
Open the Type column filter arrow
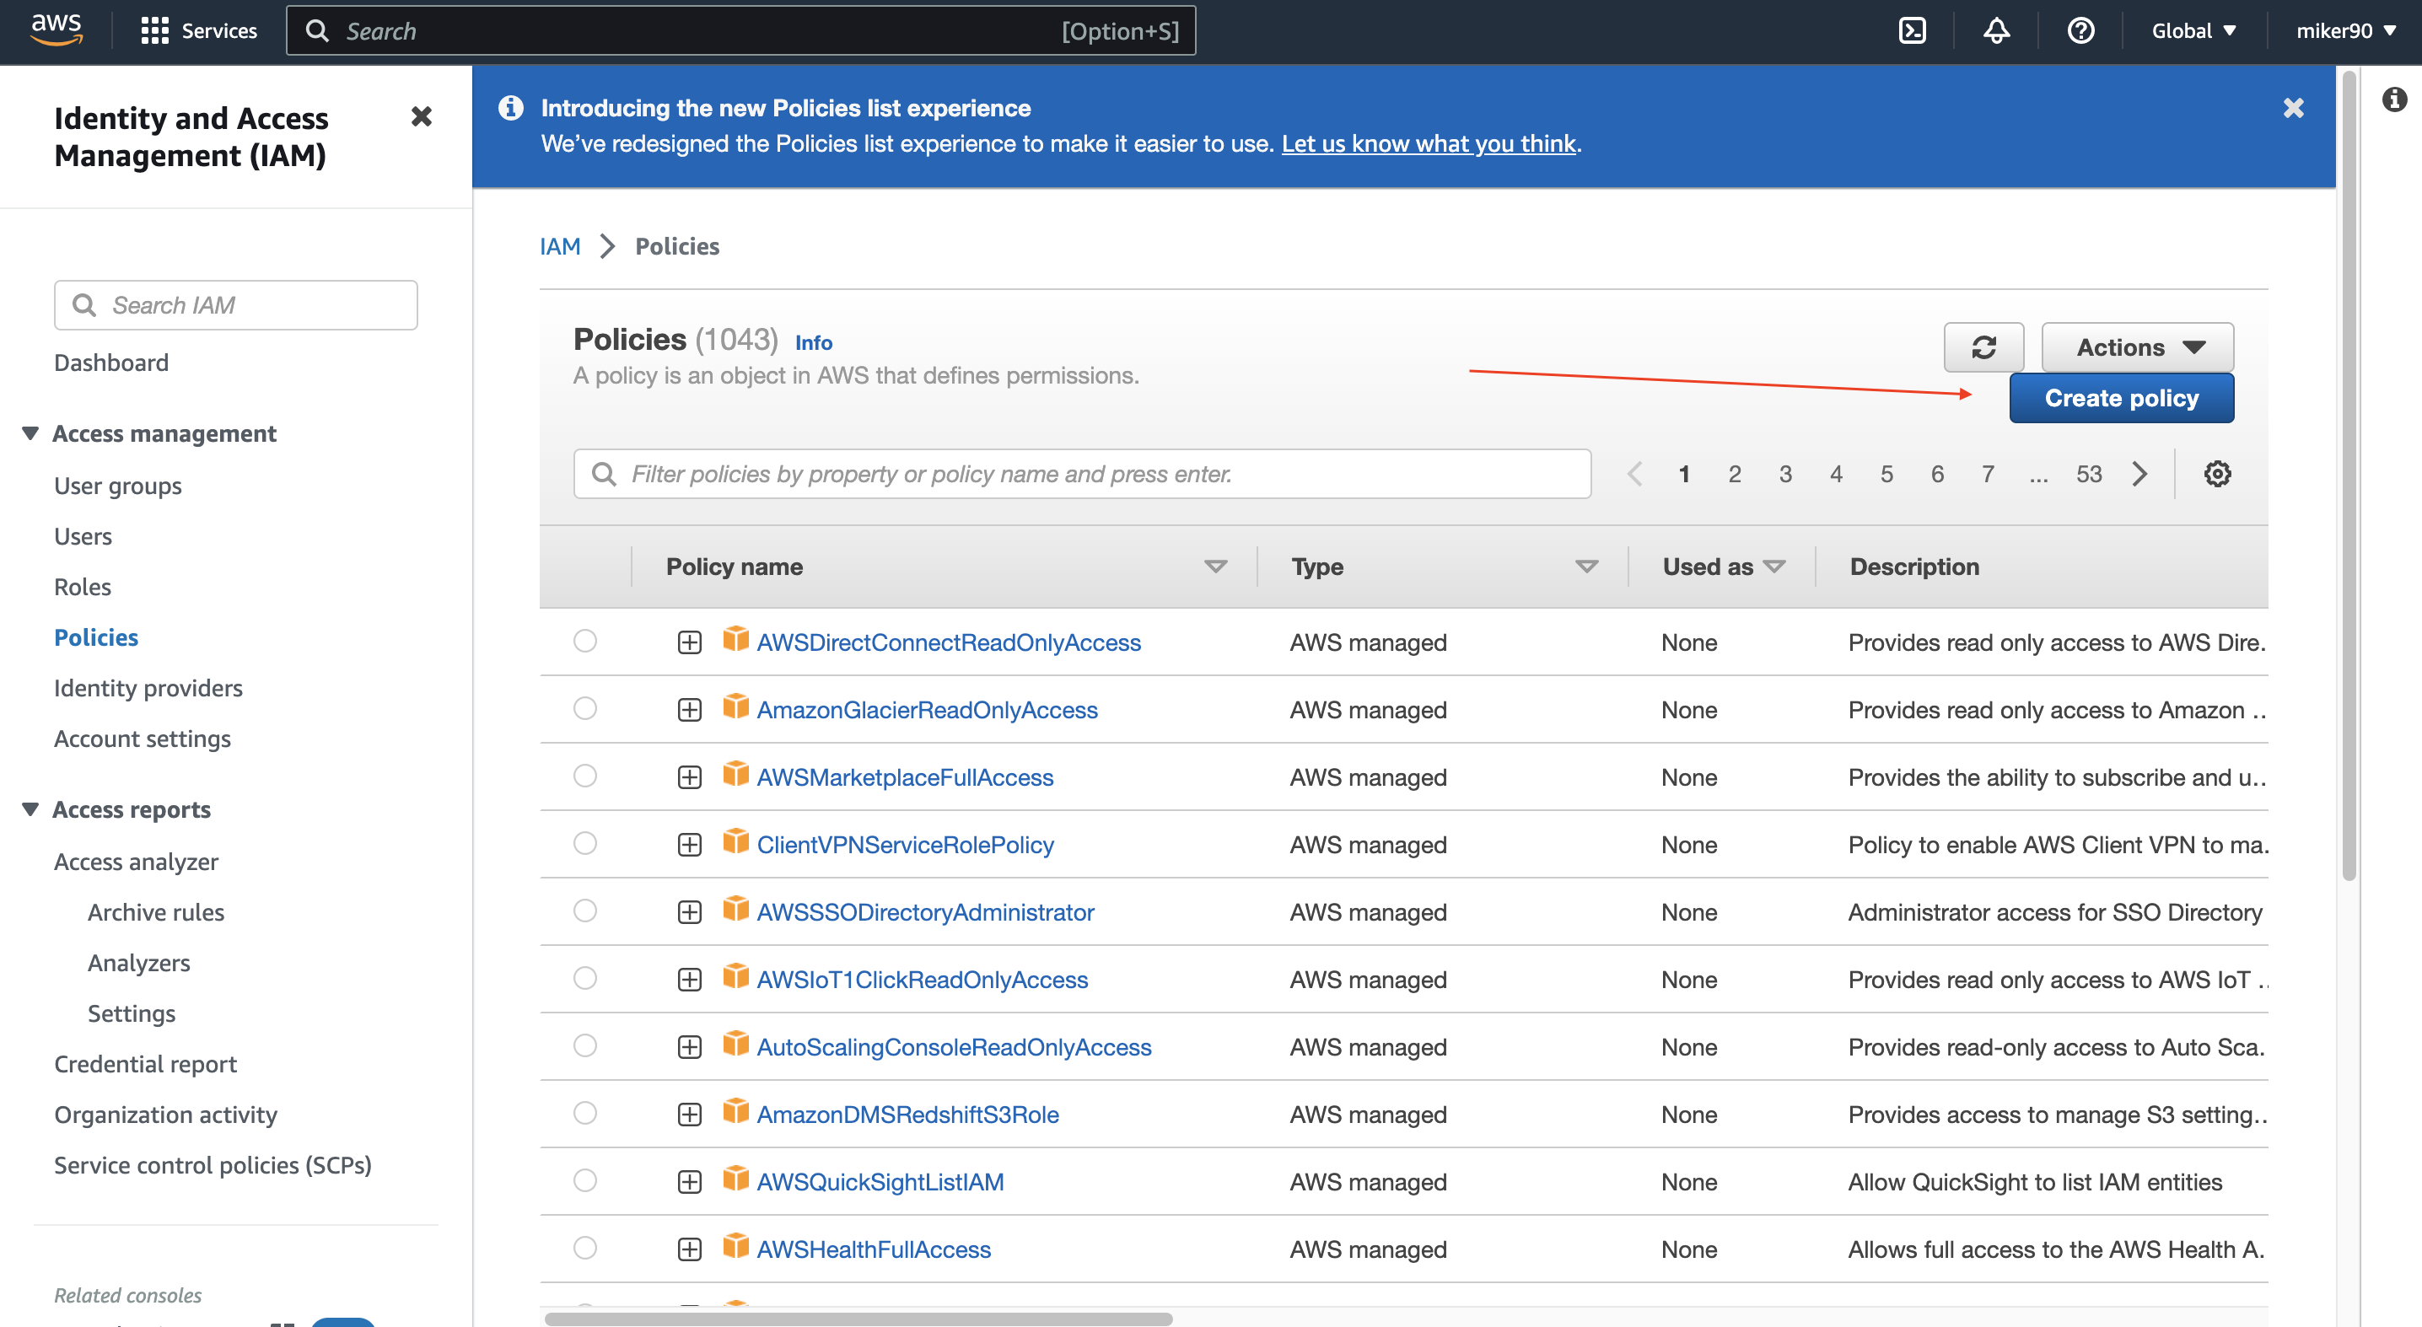point(1586,567)
